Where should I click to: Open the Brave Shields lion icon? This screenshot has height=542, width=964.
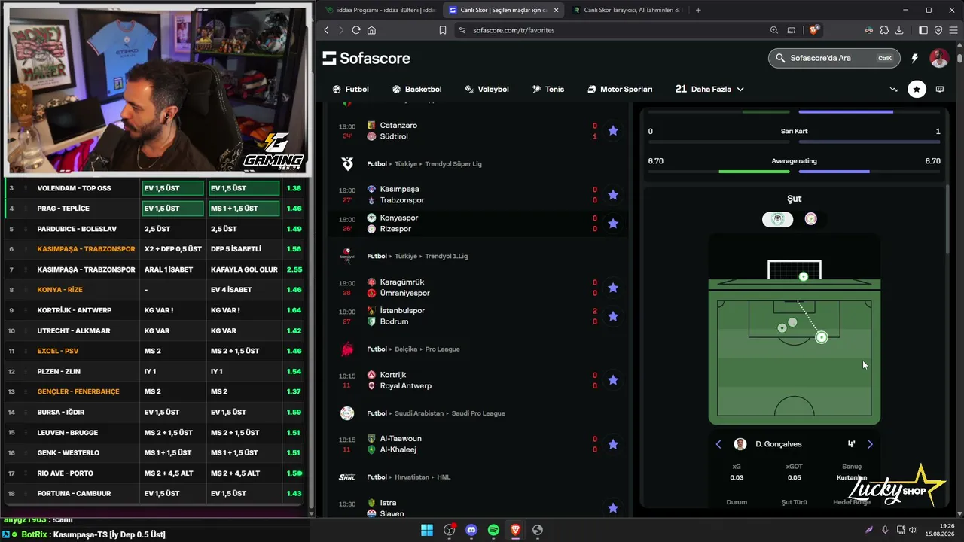814,30
